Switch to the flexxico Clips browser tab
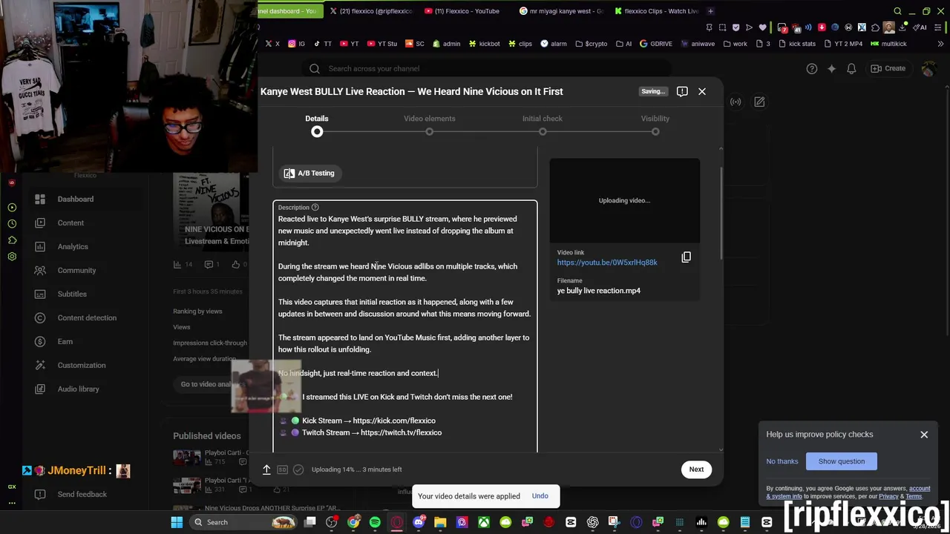The image size is (950, 534). [656, 11]
